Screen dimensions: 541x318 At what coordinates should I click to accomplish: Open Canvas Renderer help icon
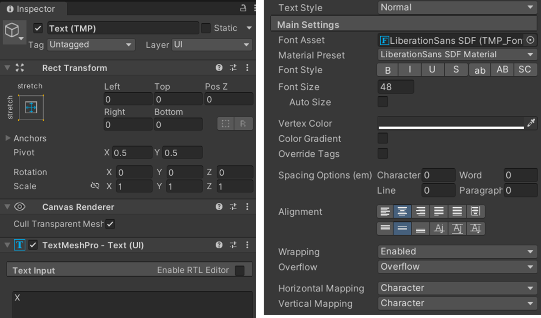pyautogui.click(x=219, y=207)
